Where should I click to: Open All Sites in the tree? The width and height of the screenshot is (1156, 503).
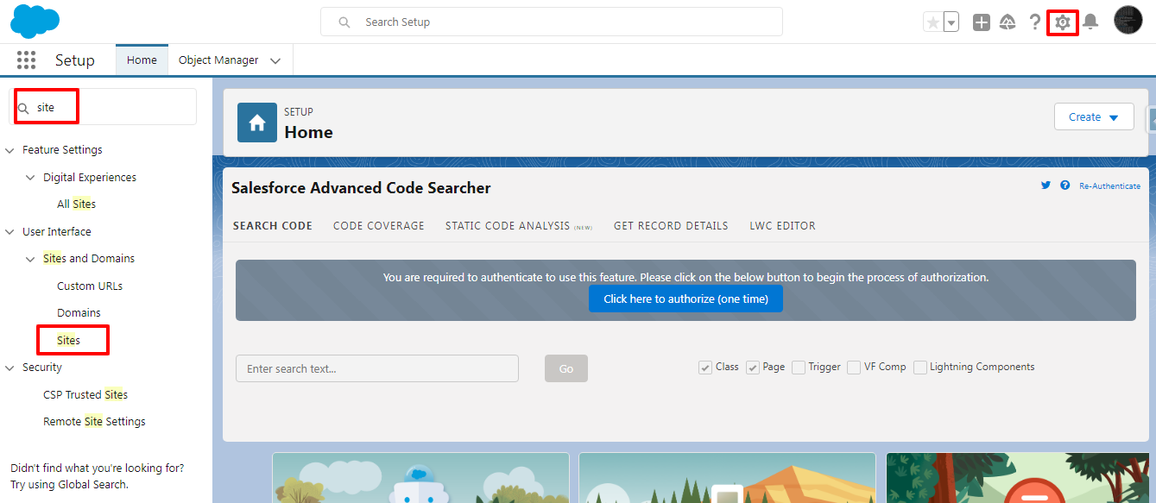pyautogui.click(x=76, y=204)
